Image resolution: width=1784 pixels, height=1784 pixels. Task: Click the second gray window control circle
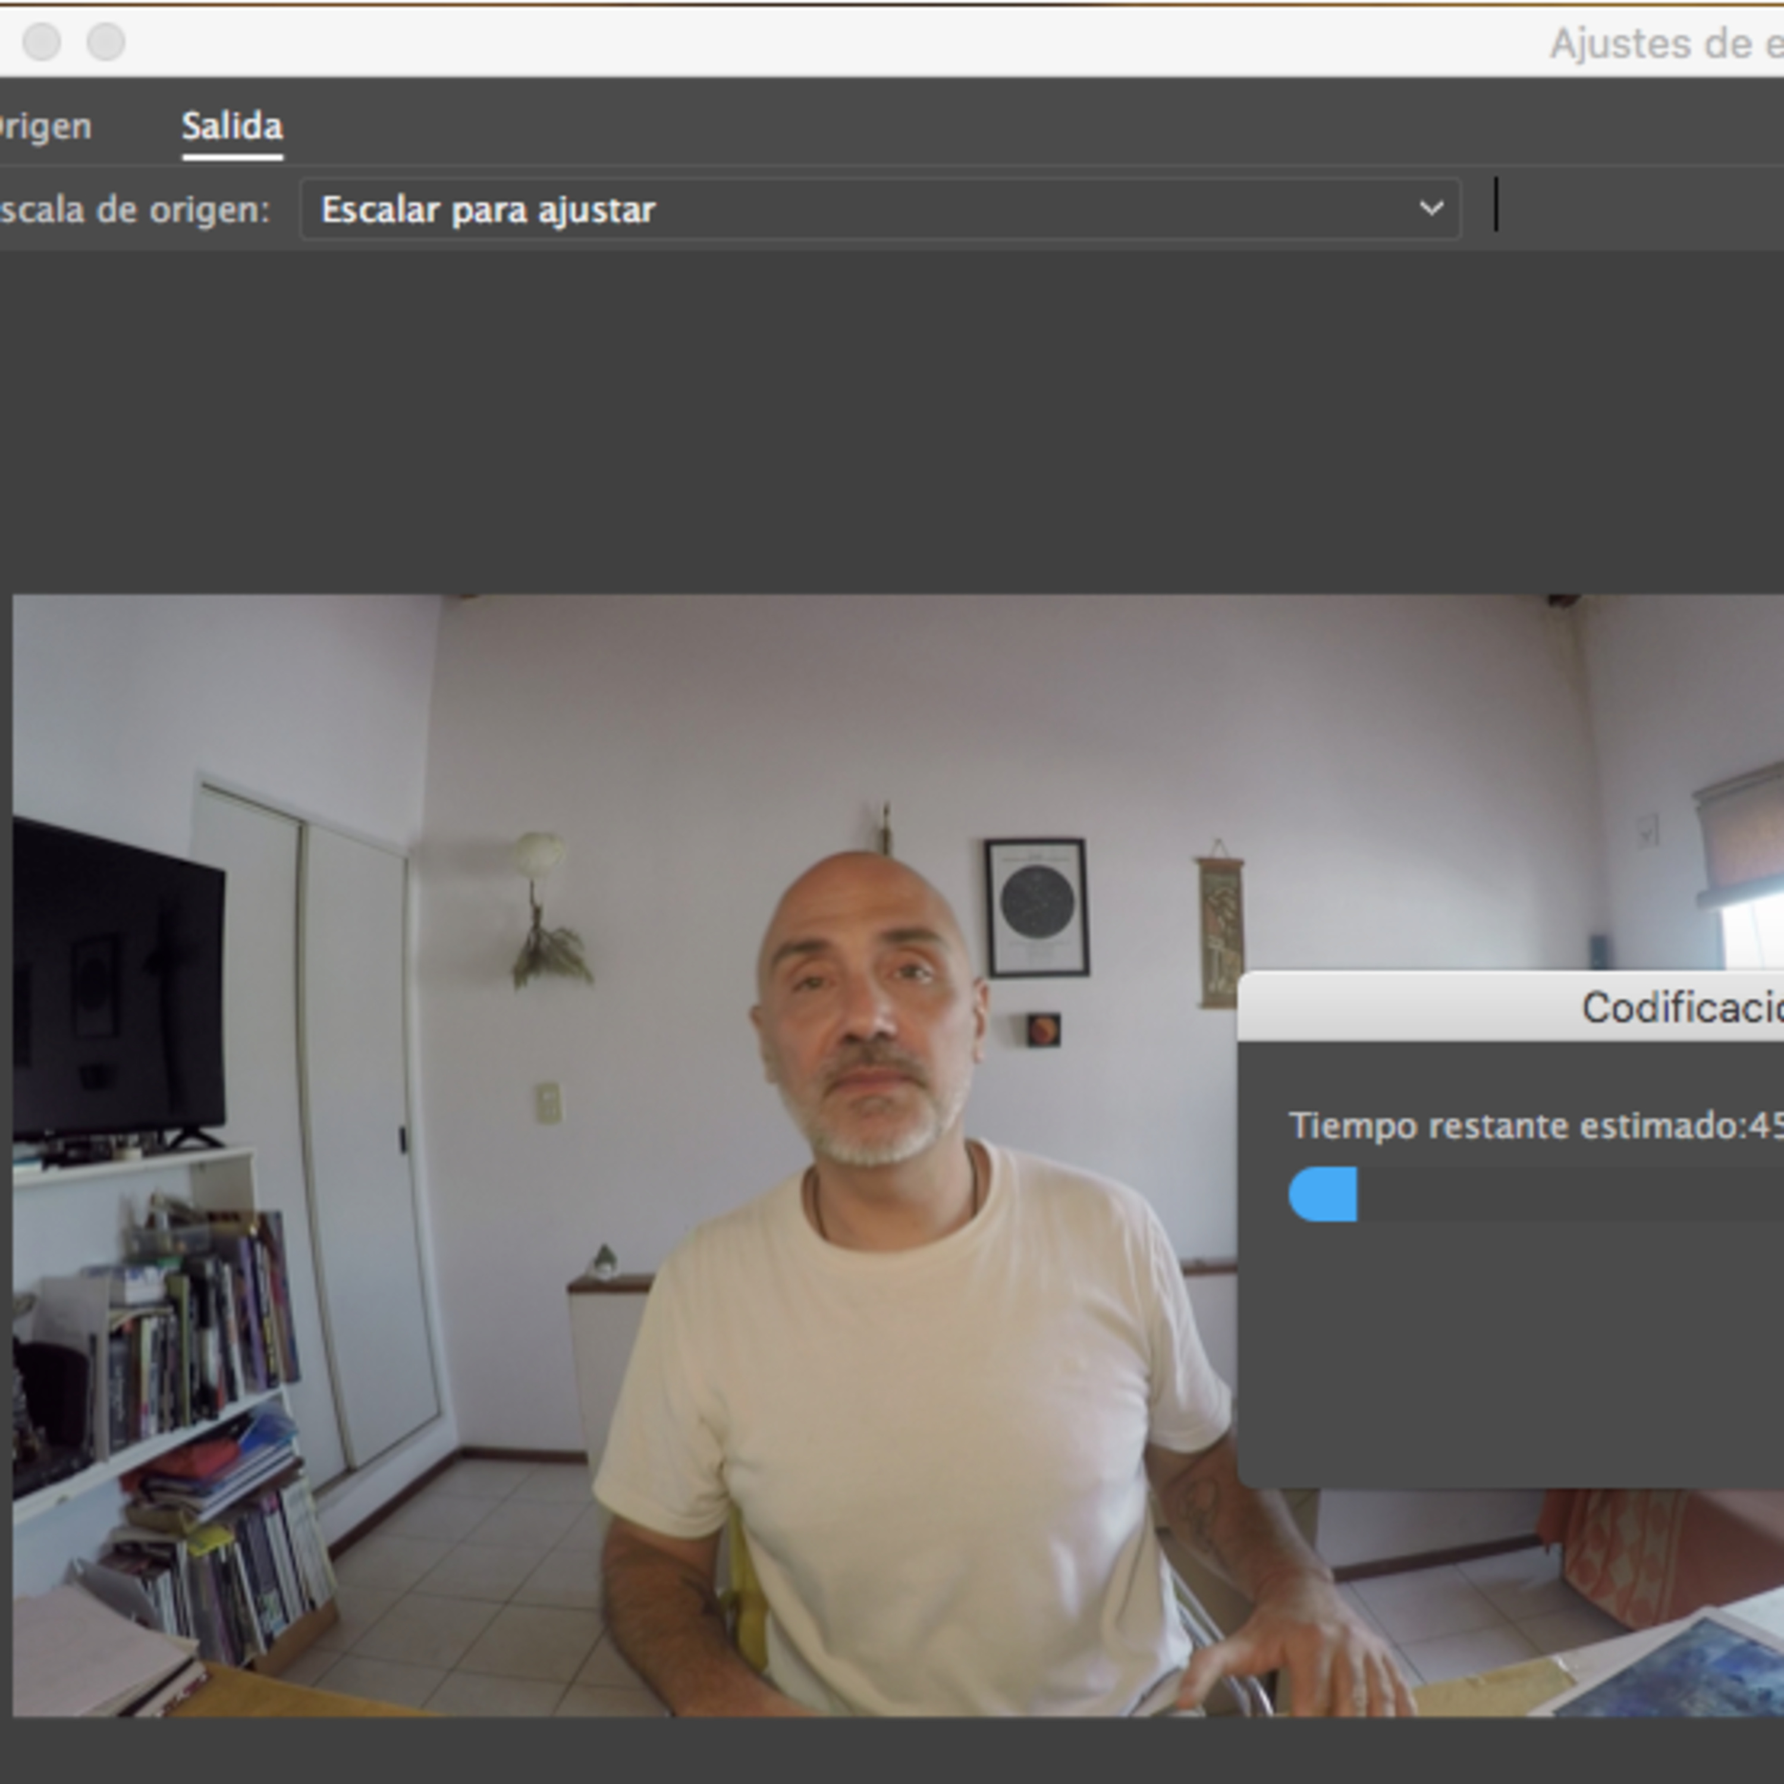point(106,42)
